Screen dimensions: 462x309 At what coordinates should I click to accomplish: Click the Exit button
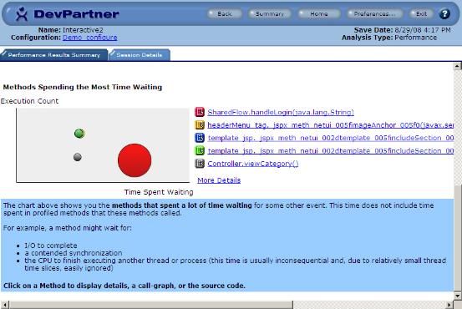[421, 14]
